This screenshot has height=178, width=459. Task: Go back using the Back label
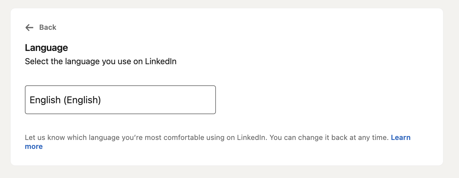click(x=48, y=27)
